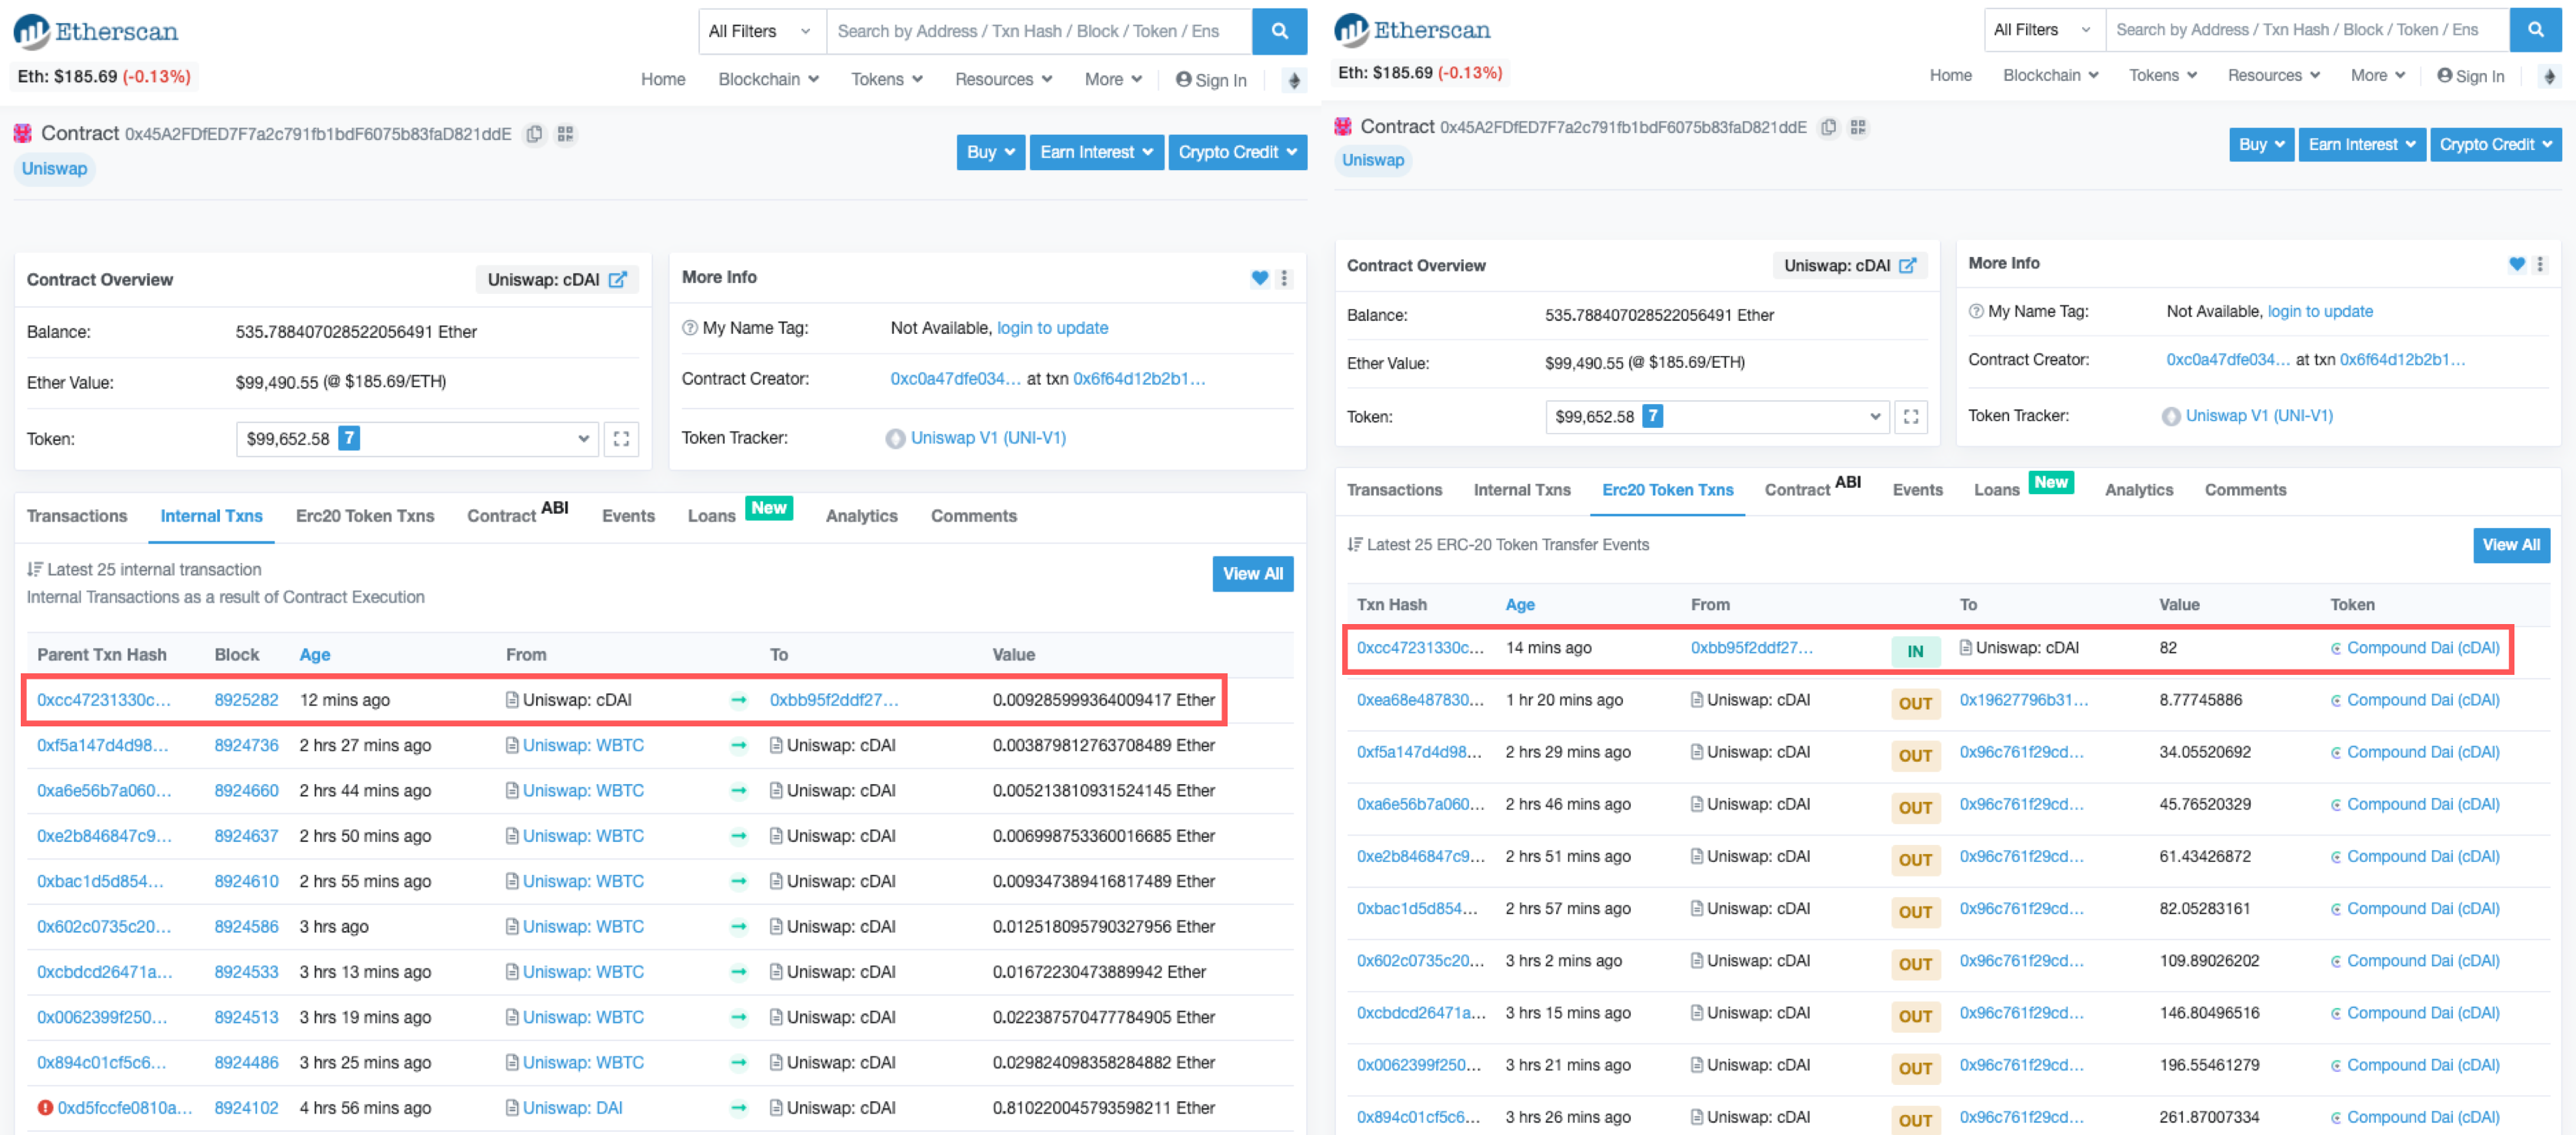Sort by Age column in right window
Screen dimensions: 2576x1135
1519,605
